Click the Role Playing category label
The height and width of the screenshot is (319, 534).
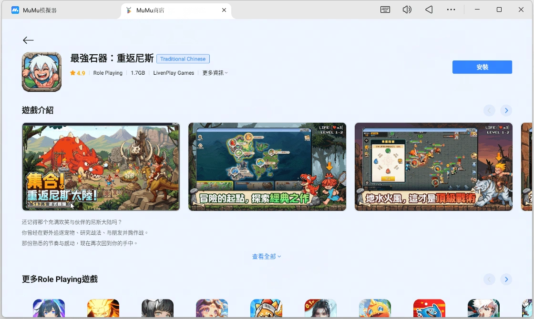108,73
